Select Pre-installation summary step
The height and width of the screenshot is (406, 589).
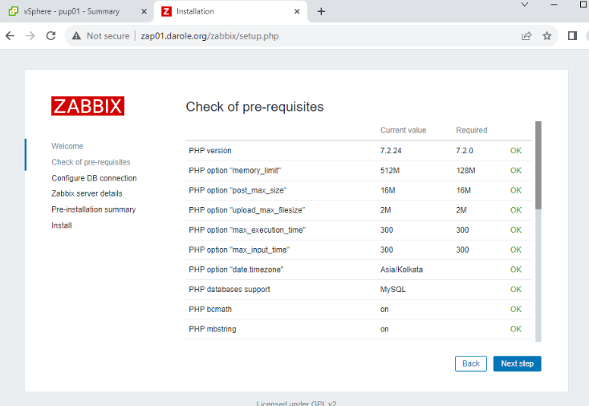coord(94,209)
